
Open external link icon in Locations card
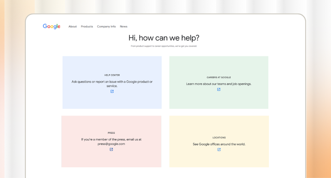point(219,150)
